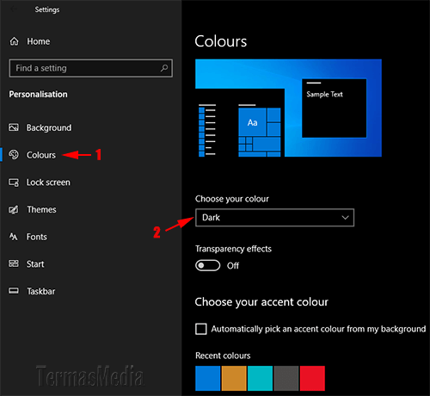430x396 pixels.
Task: Pick the grey recent colour swatch
Action: pyautogui.click(x=286, y=378)
